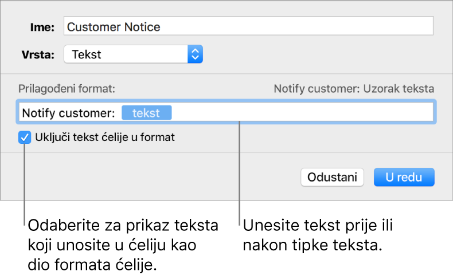Click the "Ime:" label
453x279 pixels.
(44, 26)
